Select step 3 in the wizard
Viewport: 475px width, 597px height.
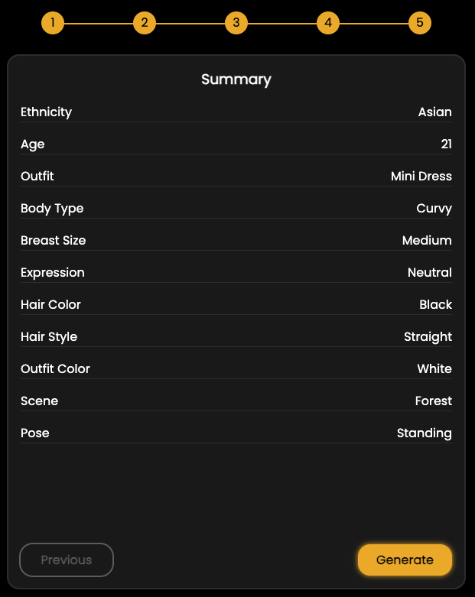click(236, 23)
